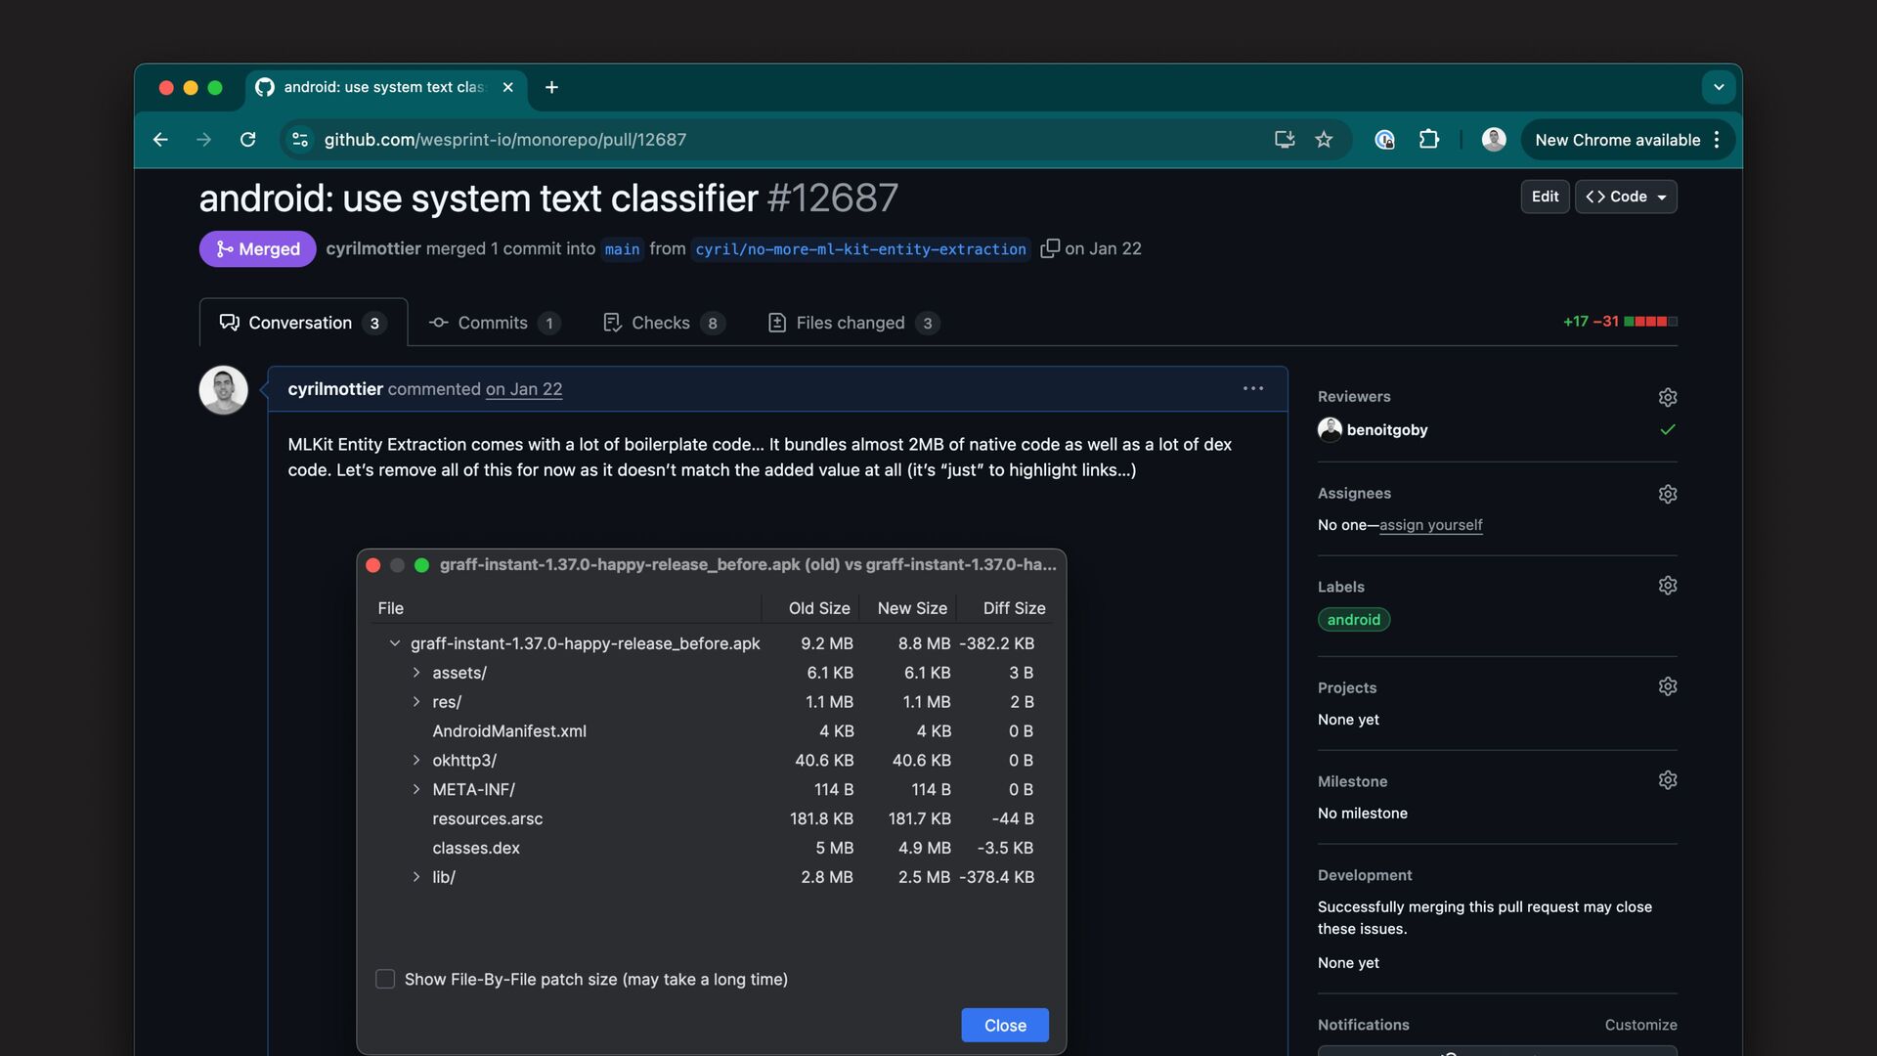Switch to the Files changed tab
The height and width of the screenshot is (1056, 1877).
(x=853, y=323)
